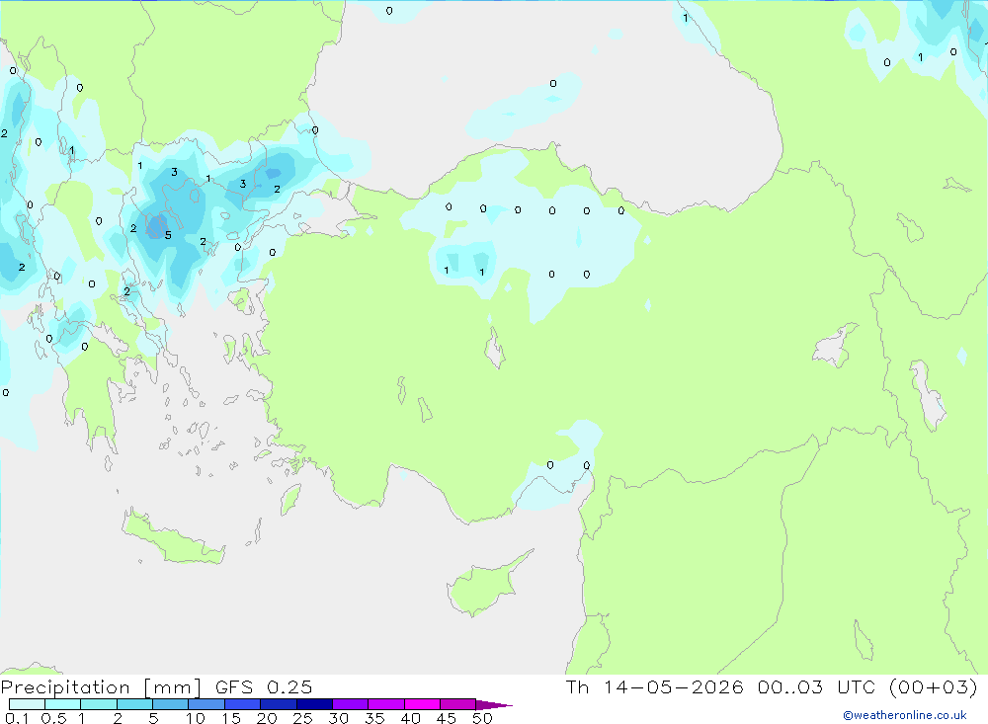Pick the 25–30 mm navy legend swatch
988x724 pixels.
pos(314,704)
